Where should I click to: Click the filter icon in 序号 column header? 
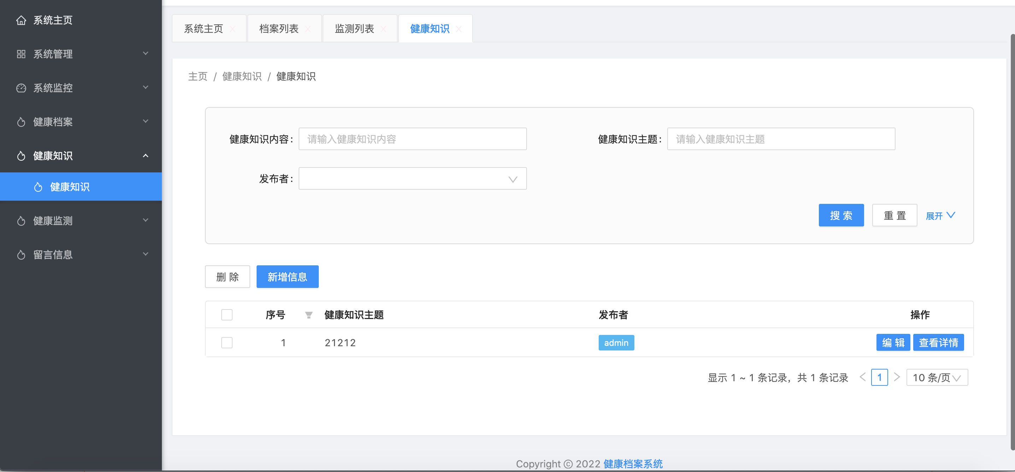click(309, 315)
